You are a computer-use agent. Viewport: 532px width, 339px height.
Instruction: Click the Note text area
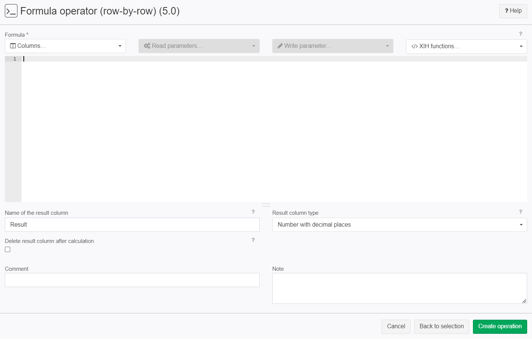(400, 289)
